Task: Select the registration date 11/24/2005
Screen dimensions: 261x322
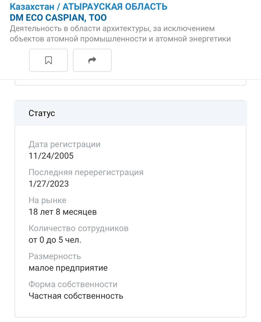Action: click(51, 156)
